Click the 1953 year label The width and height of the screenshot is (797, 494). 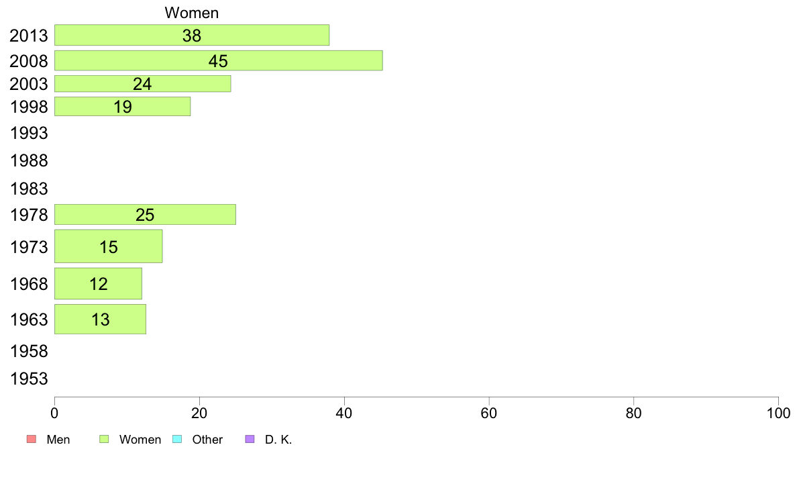tap(29, 379)
